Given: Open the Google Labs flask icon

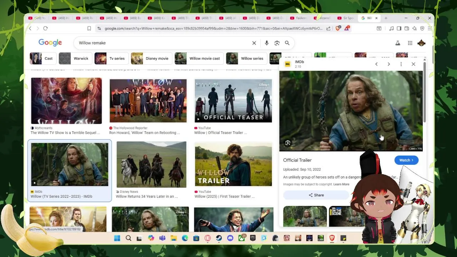Looking at the screenshot, I should (x=398, y=43).
